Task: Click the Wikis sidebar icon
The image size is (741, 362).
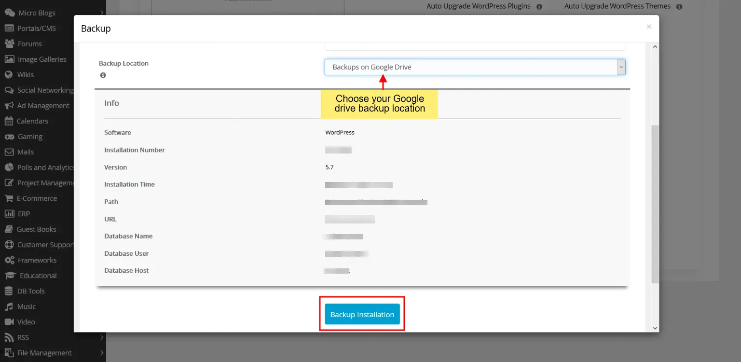Action: pos(10,74)
